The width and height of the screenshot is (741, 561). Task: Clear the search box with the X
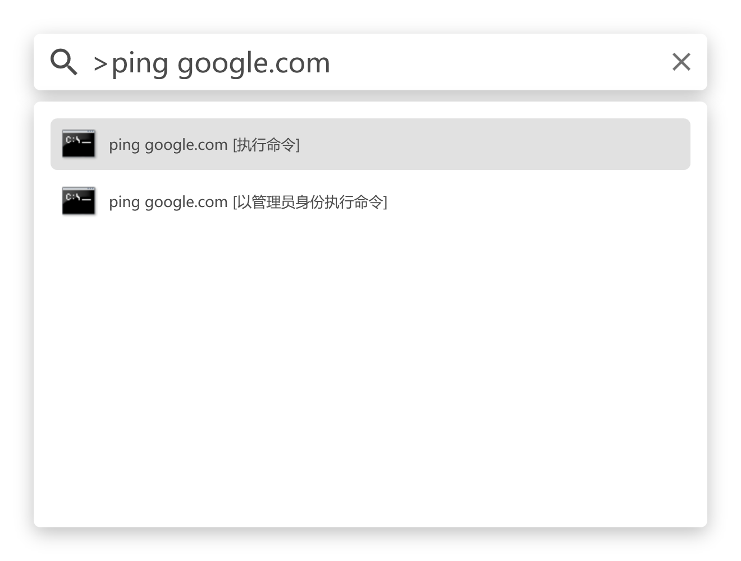tap(681, 62)
